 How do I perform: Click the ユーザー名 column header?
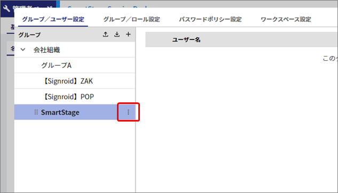pyautogui.click(x=186, y=39)
